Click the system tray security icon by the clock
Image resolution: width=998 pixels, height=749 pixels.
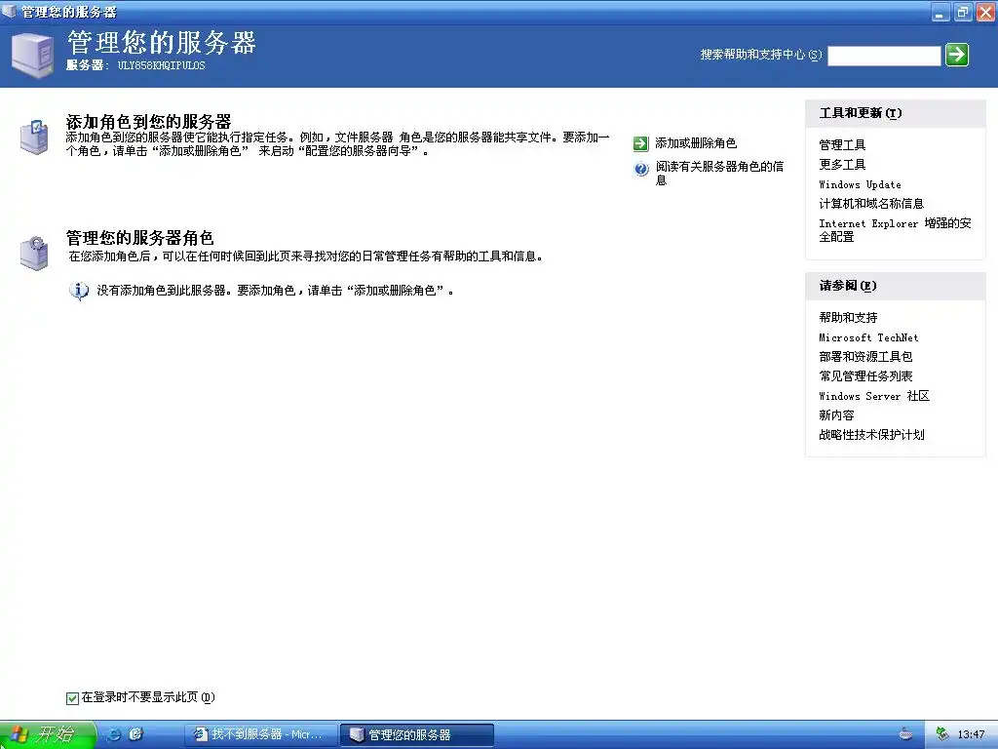tap(942, 734)
